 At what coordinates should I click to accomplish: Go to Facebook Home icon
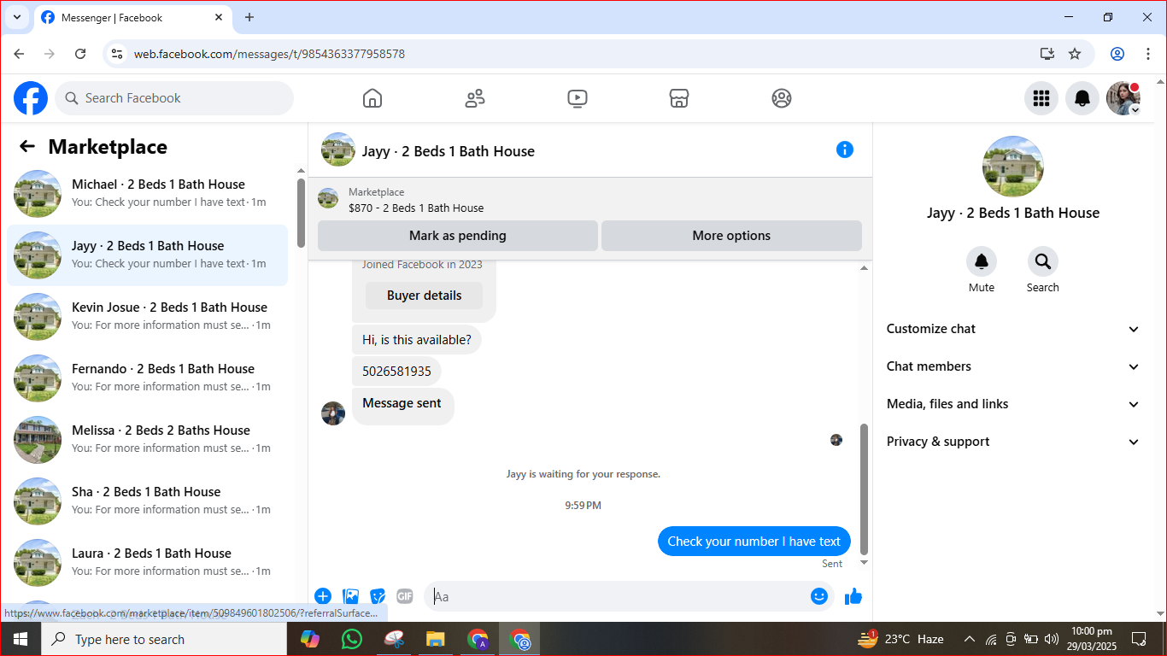[x=372, y=98]
